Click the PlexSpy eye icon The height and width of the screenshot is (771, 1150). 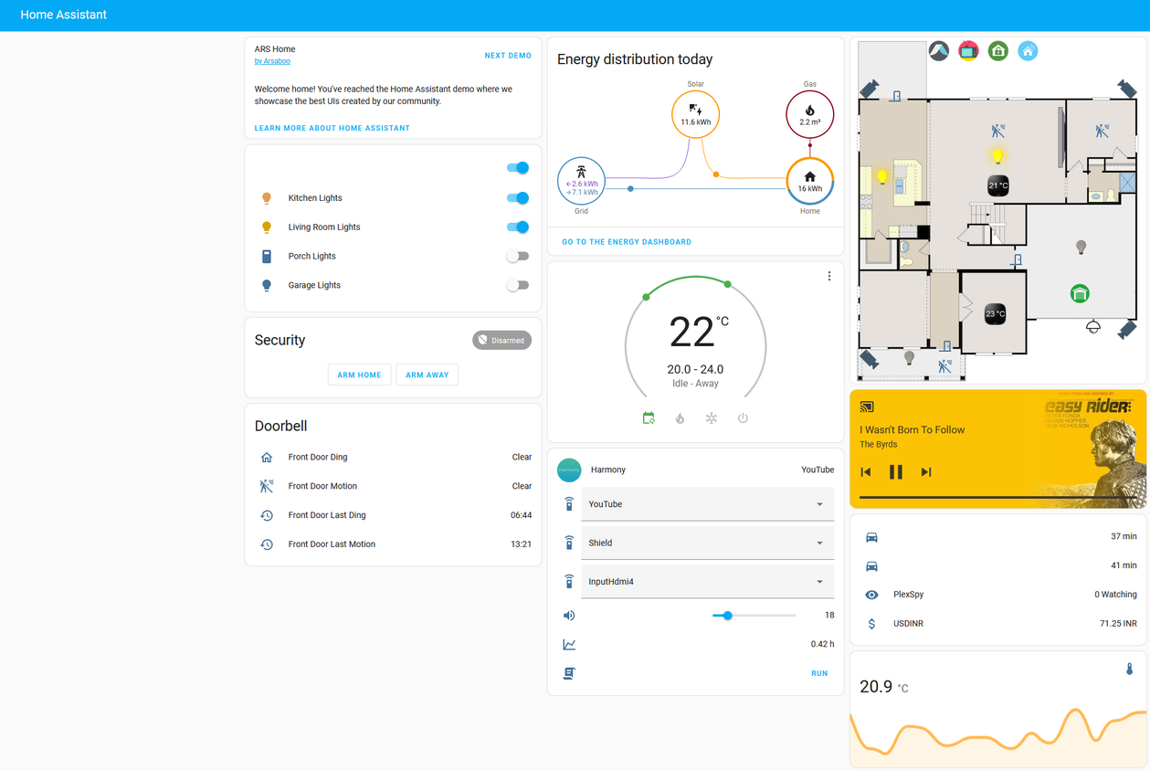tap(871, 595)
